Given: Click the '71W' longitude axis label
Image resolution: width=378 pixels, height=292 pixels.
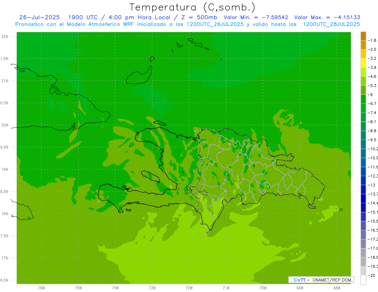Looking at the screenshot, I should (226, 288).
